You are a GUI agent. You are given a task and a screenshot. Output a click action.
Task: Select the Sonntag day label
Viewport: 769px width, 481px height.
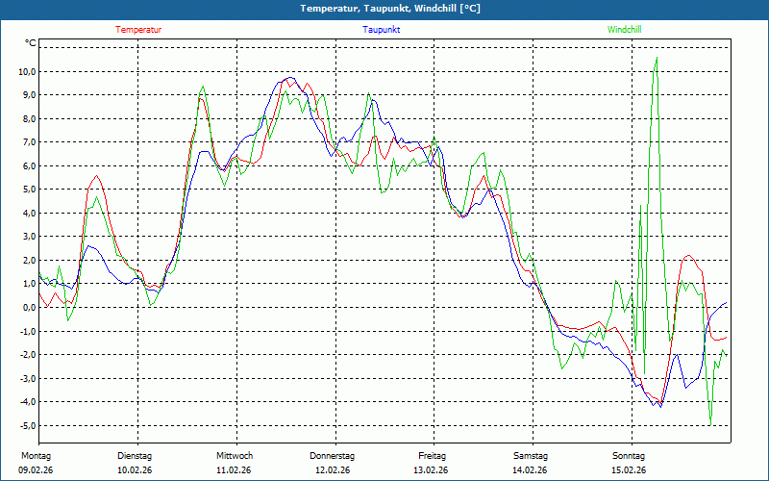click(629, 456)
